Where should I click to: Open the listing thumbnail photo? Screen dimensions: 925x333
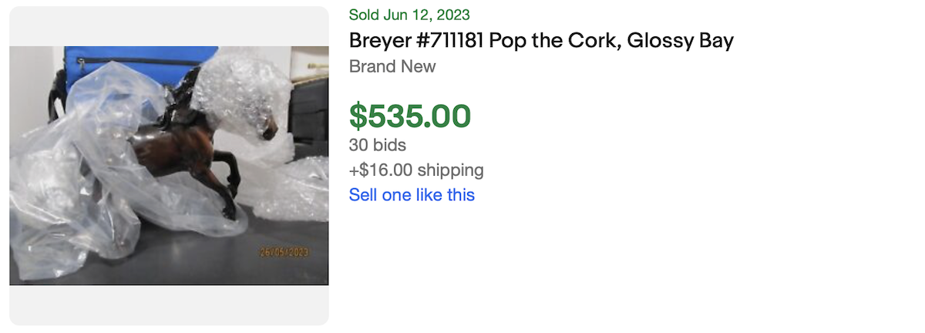(x=169, y=166)
